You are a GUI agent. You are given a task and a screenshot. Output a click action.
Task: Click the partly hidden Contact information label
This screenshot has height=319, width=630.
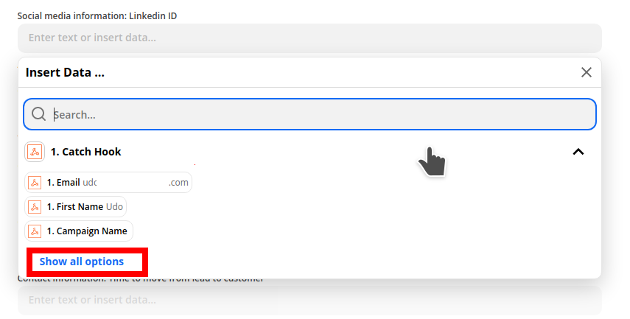coord(141,279)
